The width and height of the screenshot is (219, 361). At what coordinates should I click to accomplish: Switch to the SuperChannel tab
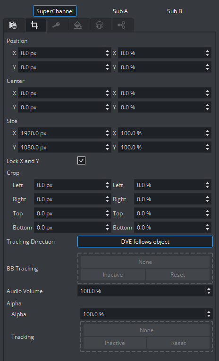tap(55, 11)
